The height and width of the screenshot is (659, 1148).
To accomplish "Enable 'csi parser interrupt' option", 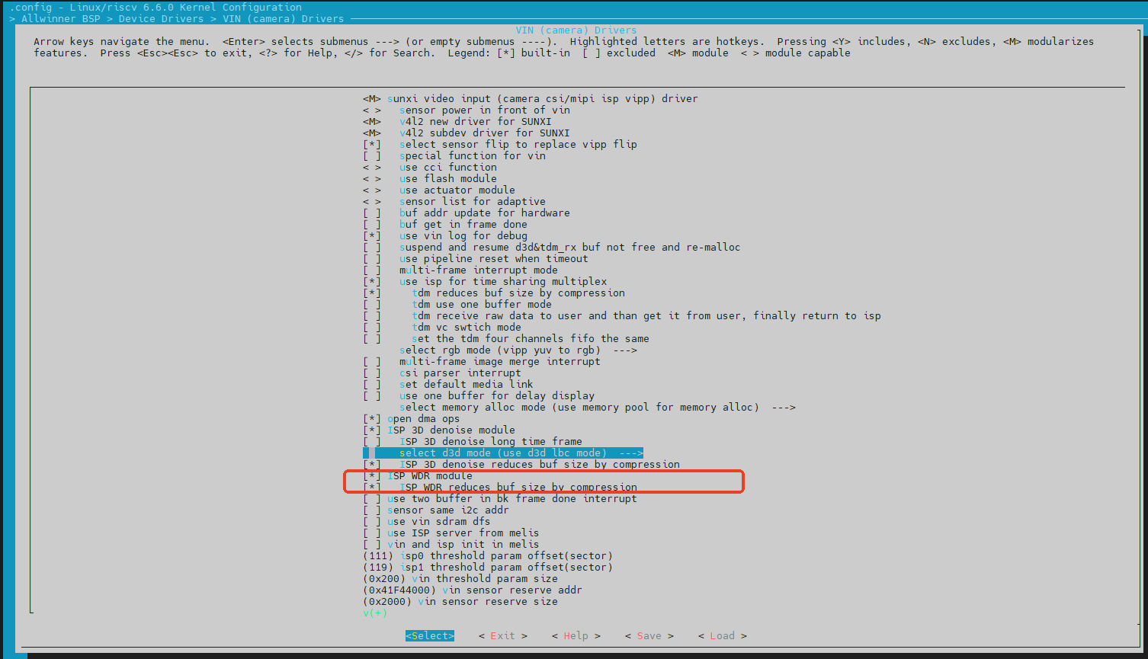I will tap(460, 373).
